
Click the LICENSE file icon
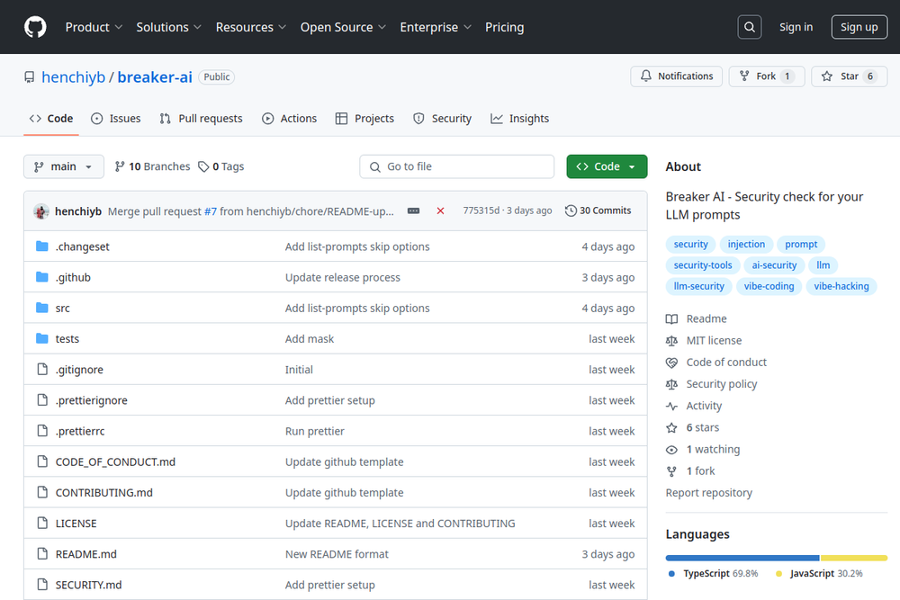42,524
